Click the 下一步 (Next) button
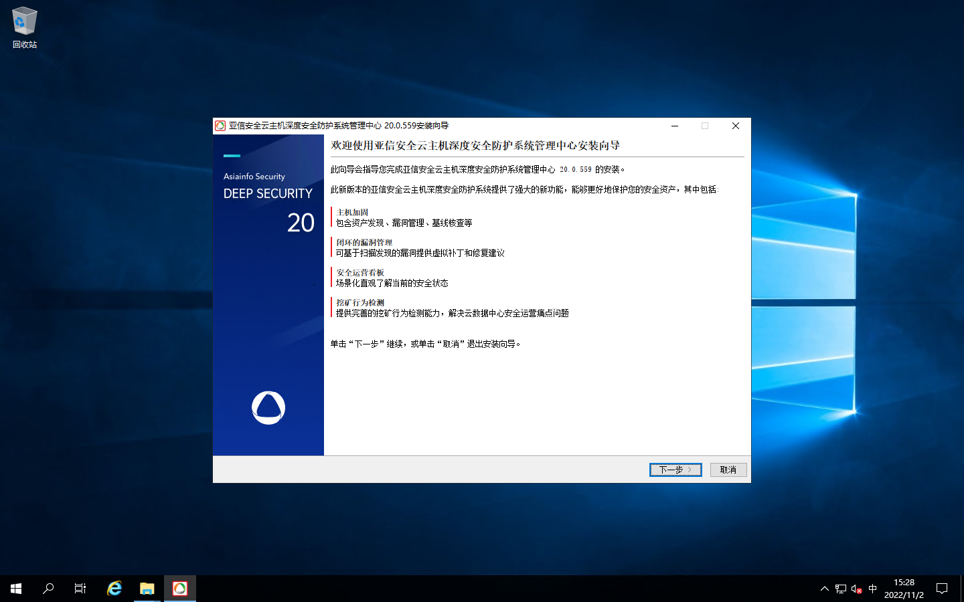The image size is (964, 602). coord(675,470)
